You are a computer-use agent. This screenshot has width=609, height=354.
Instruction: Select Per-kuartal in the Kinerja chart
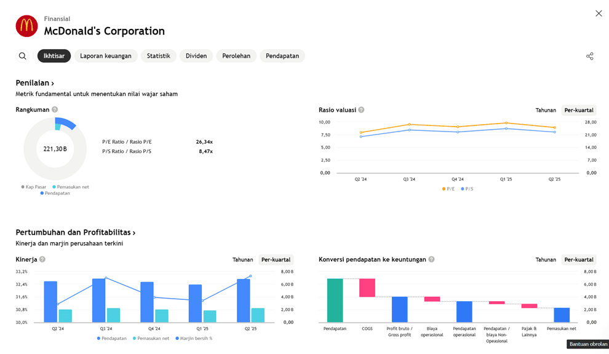(276, 260)
